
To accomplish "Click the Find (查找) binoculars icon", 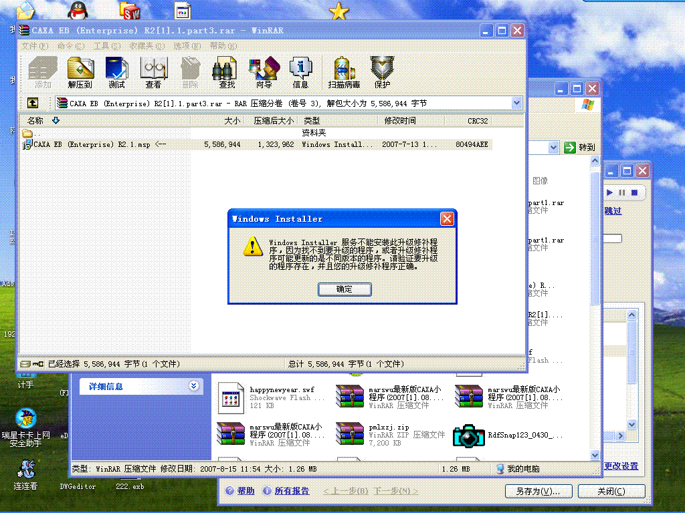I will click(225, 72).
